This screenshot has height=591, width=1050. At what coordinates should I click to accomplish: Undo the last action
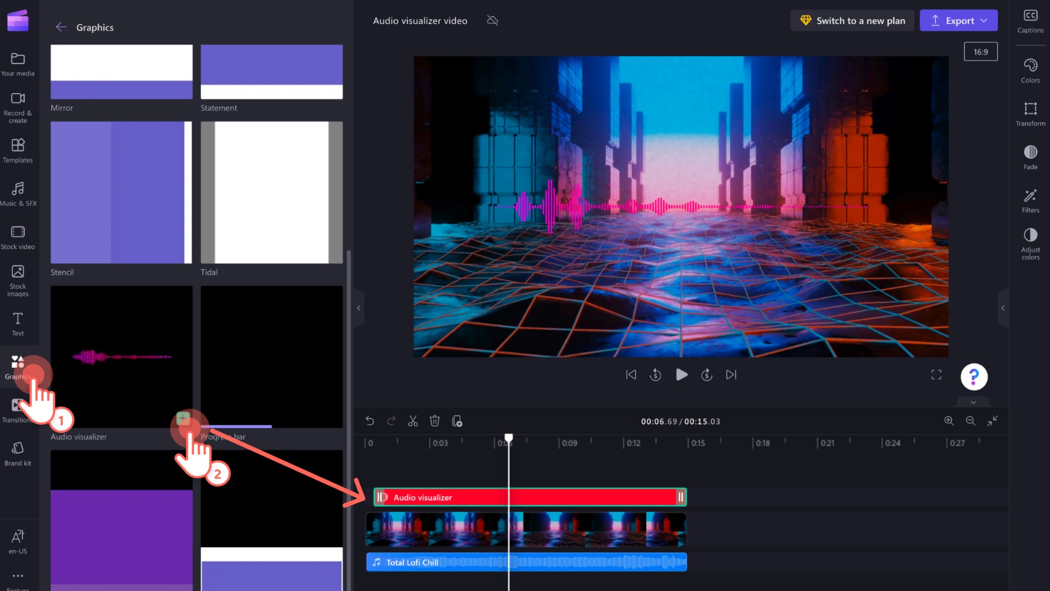pos(370,421)
